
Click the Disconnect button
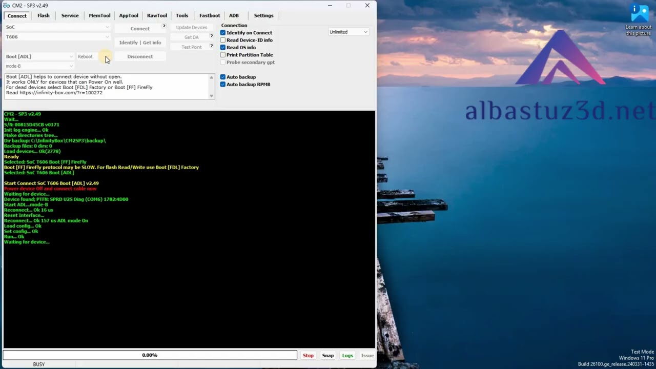pyautogui.click(x=140, y=56)
